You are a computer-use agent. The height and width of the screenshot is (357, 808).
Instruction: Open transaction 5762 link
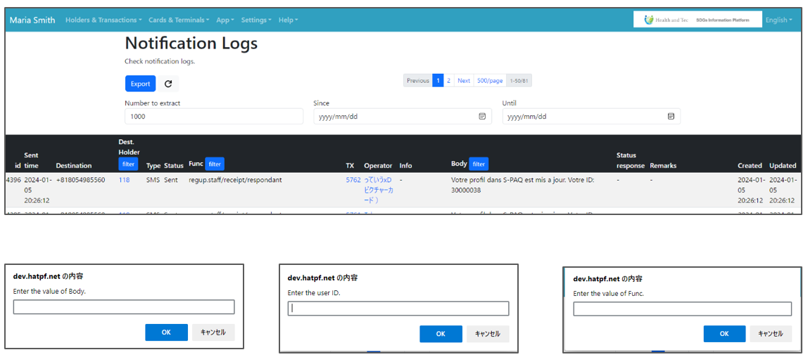pyautogui.click(x=353, y=180)
